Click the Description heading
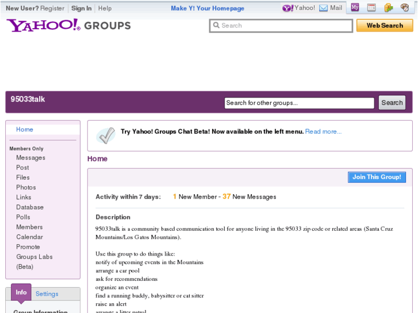 click(x=113, y=217)
